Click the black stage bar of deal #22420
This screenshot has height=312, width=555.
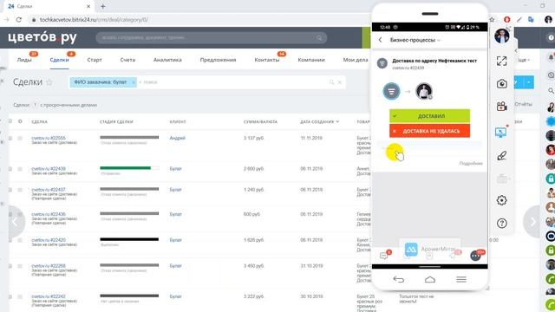[x=129, y=239]
